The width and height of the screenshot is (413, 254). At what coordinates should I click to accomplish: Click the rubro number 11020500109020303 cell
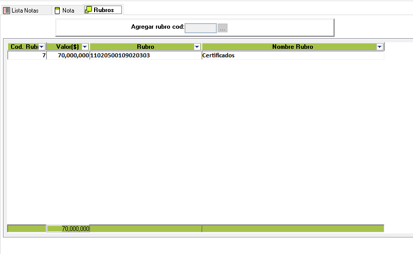[x=145, y=55]
